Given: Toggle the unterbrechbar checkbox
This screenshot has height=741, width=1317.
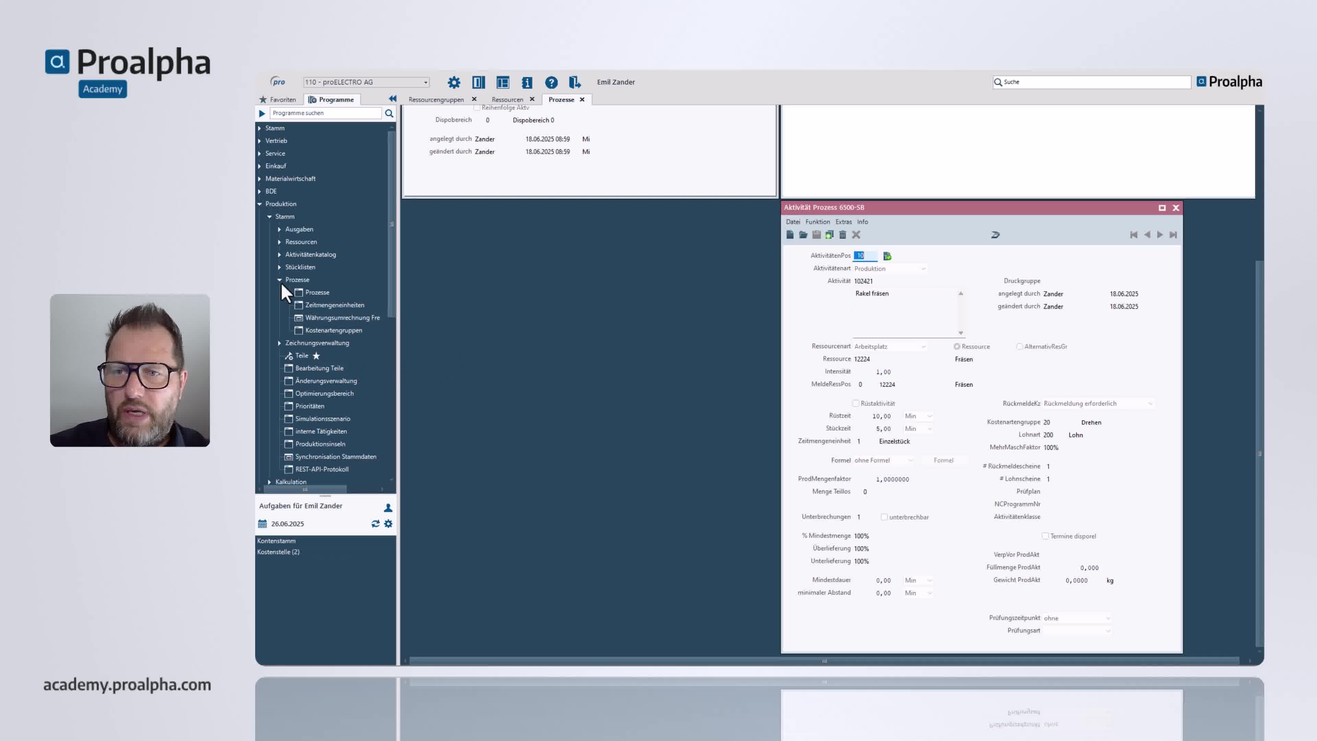Looking at the screenshot, I should tap(885, 517).
